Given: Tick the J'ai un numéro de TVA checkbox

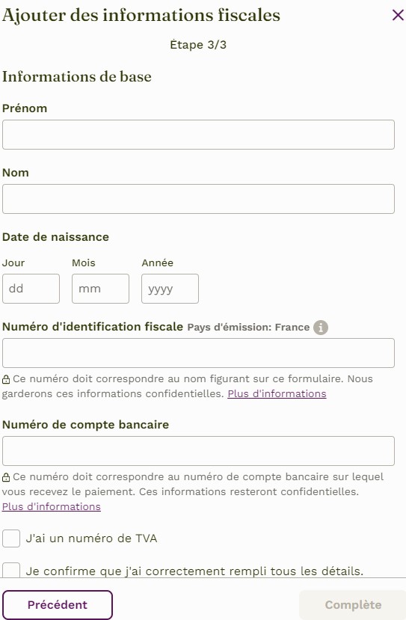Looking at the screenshot, I should (11, 538).
